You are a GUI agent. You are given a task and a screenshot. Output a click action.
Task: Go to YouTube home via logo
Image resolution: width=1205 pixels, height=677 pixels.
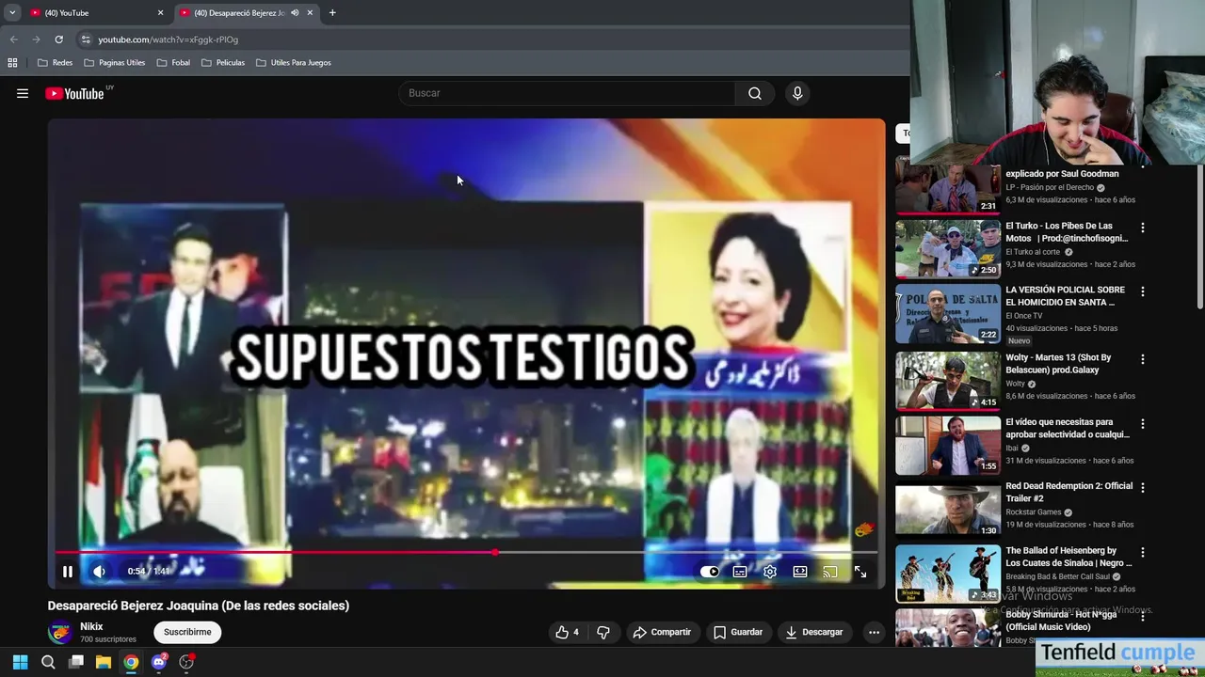(74, 93)
